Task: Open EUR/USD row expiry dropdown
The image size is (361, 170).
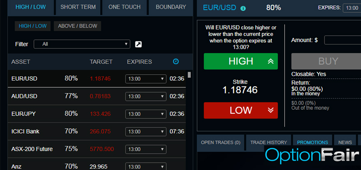Action: click(x=146, y=79)
